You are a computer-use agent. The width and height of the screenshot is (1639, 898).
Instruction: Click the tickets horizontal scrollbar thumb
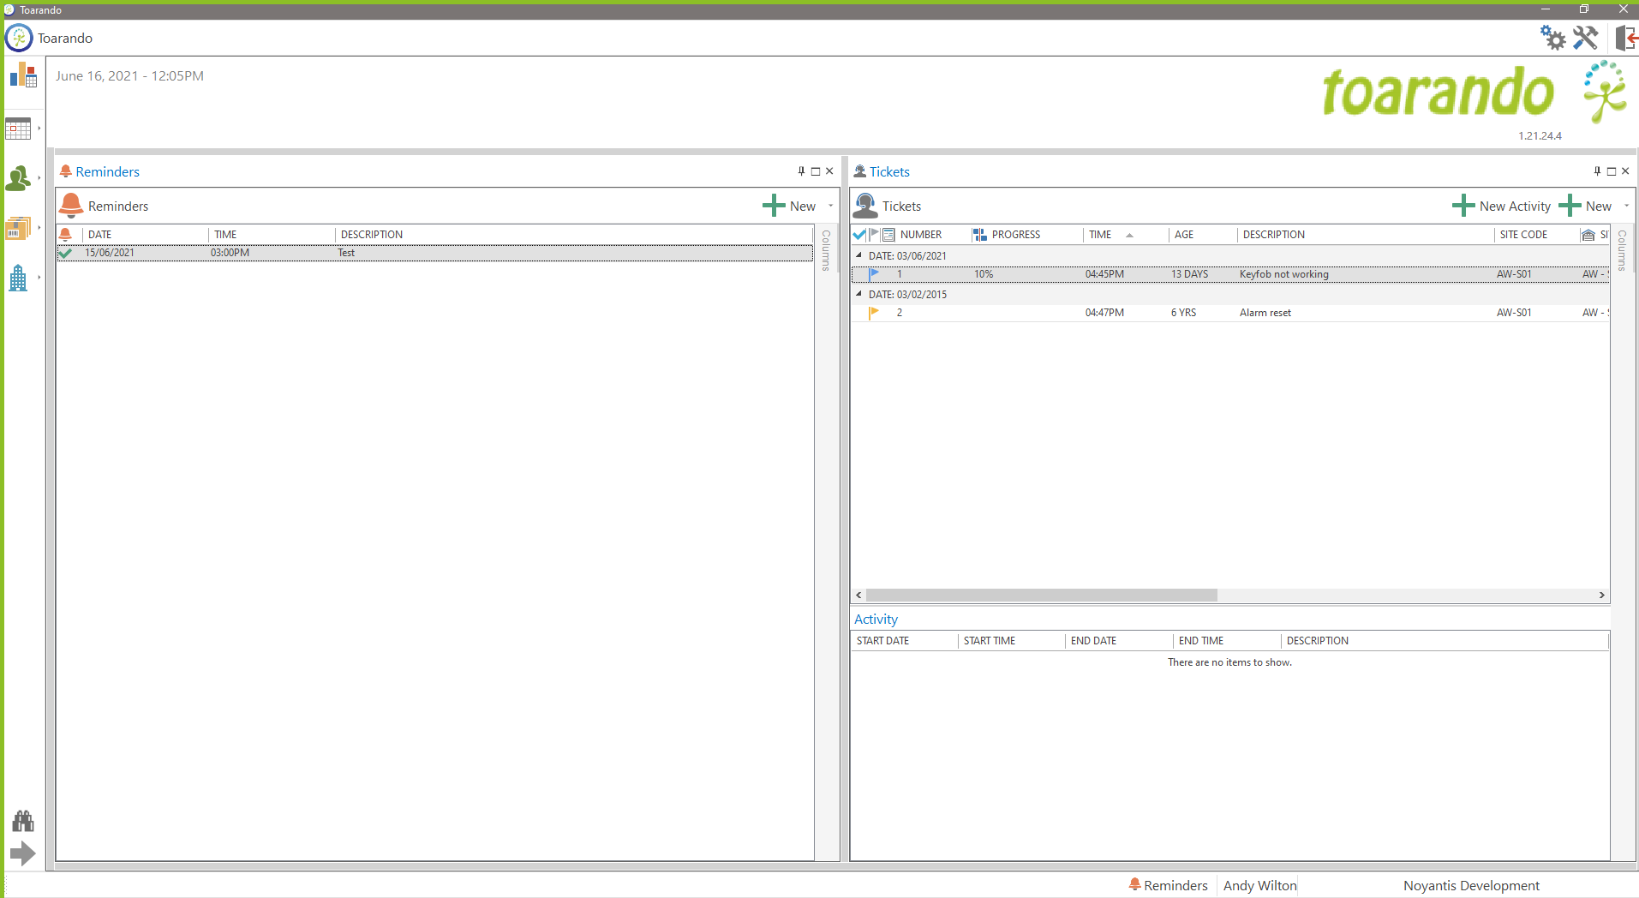[x=1041, y=595]
